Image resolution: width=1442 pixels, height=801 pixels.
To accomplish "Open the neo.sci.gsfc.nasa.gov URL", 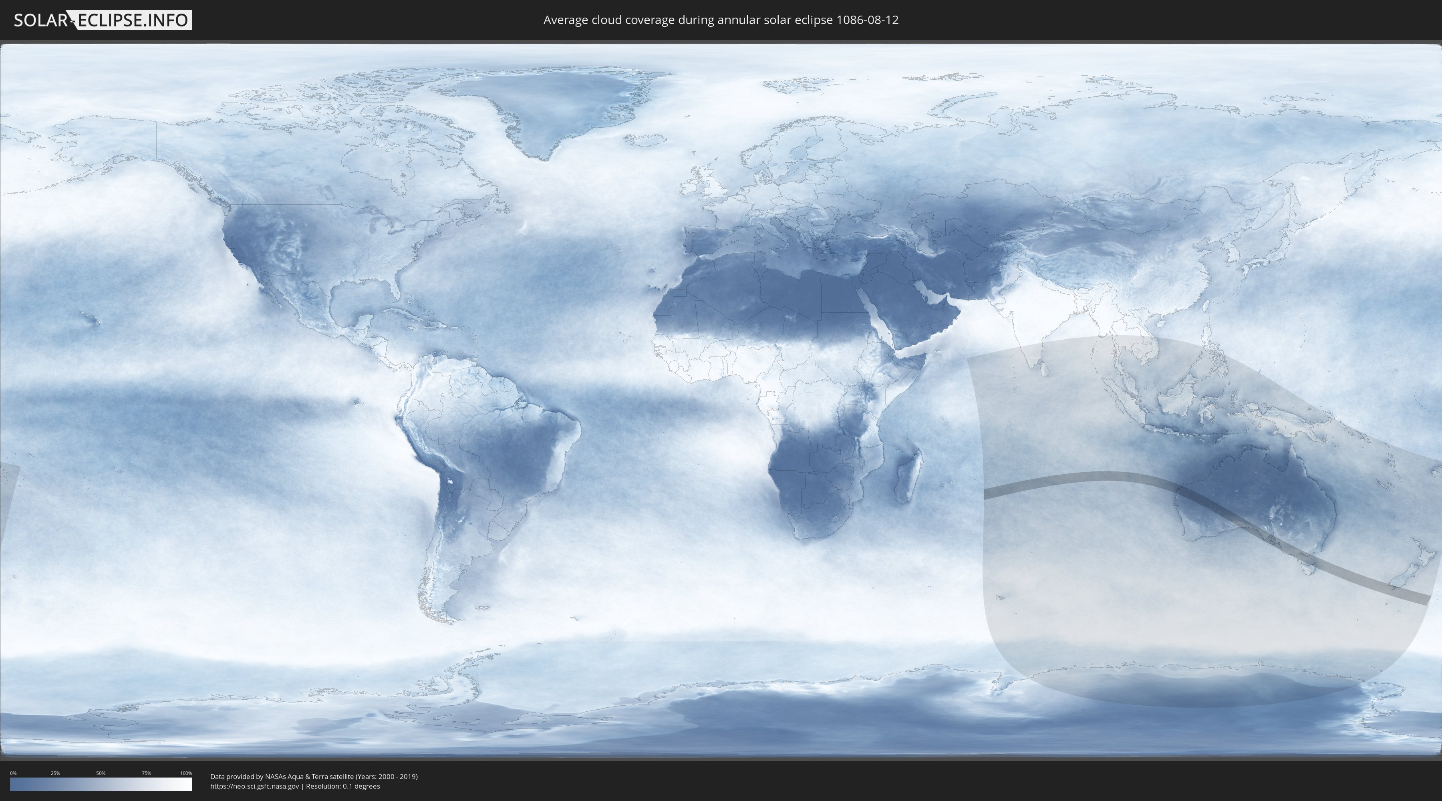I will 254,786.
